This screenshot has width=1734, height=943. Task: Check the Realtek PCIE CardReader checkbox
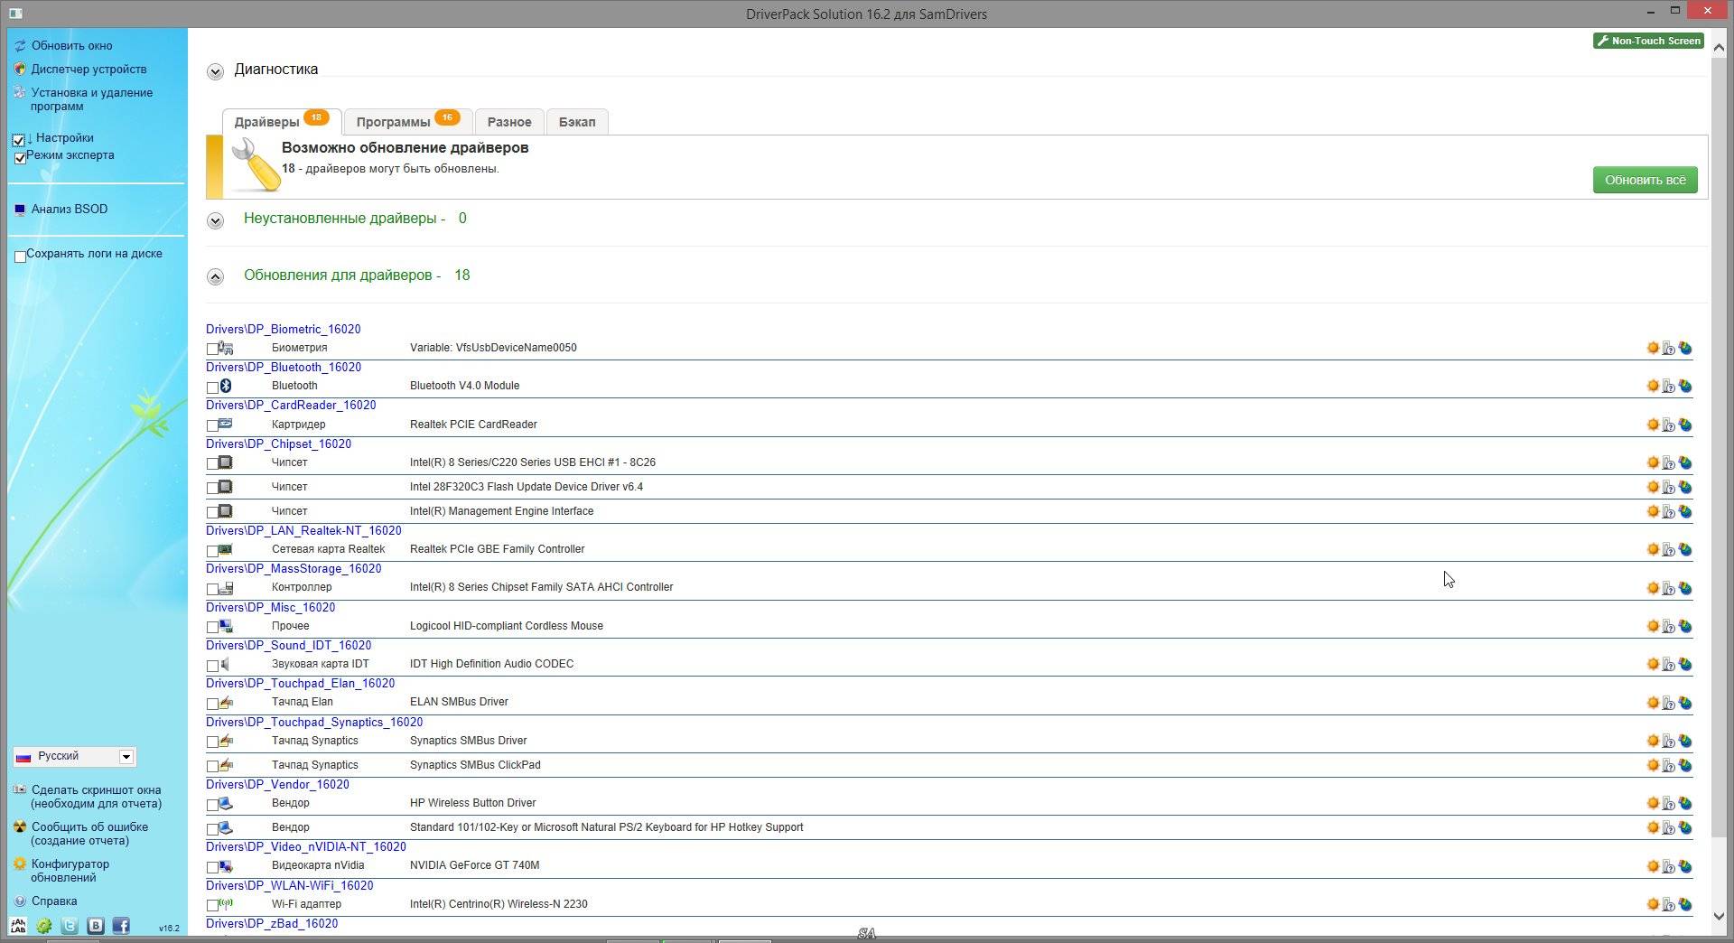pyautogui.click(x=212, y=425)
